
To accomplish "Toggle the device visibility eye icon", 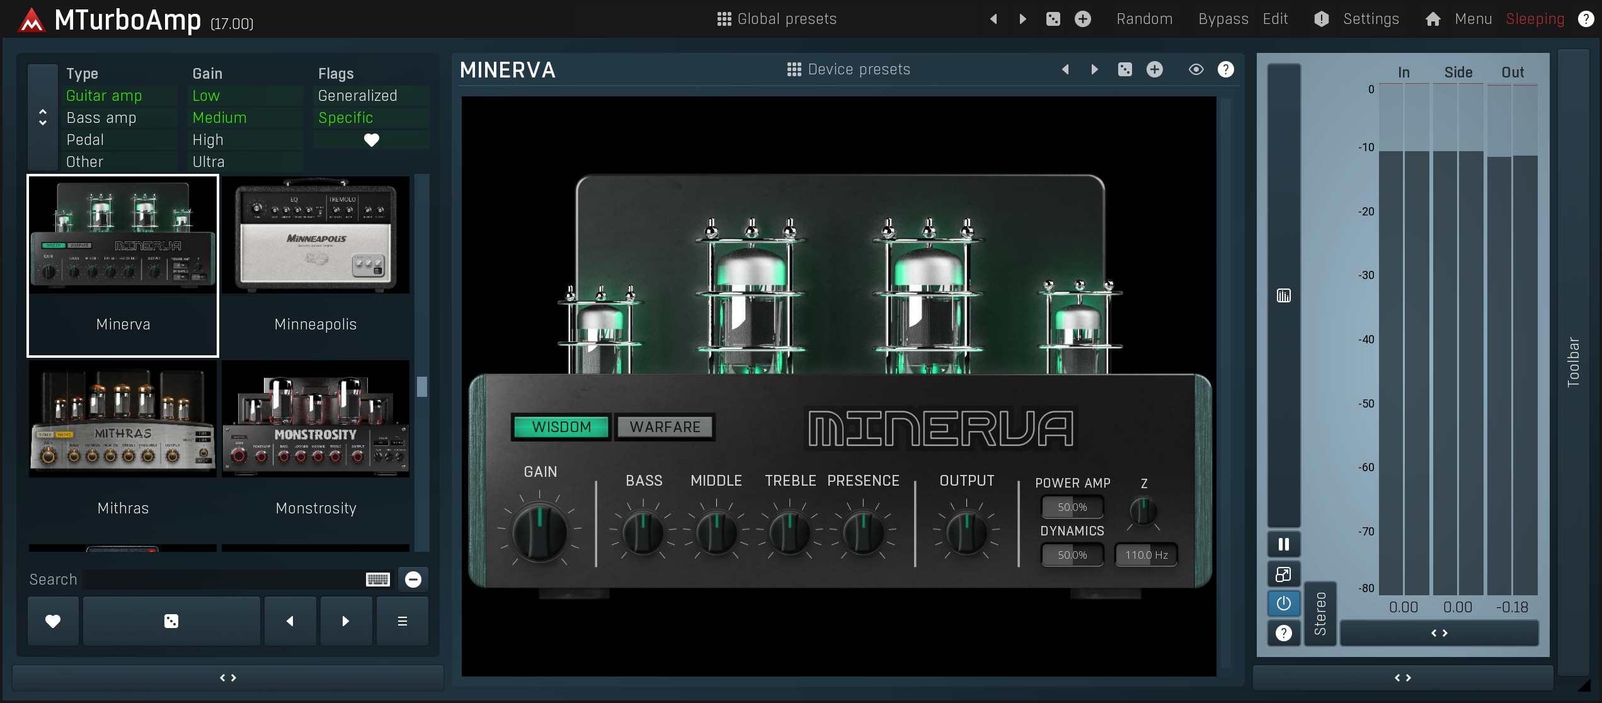I will 1196,69.
